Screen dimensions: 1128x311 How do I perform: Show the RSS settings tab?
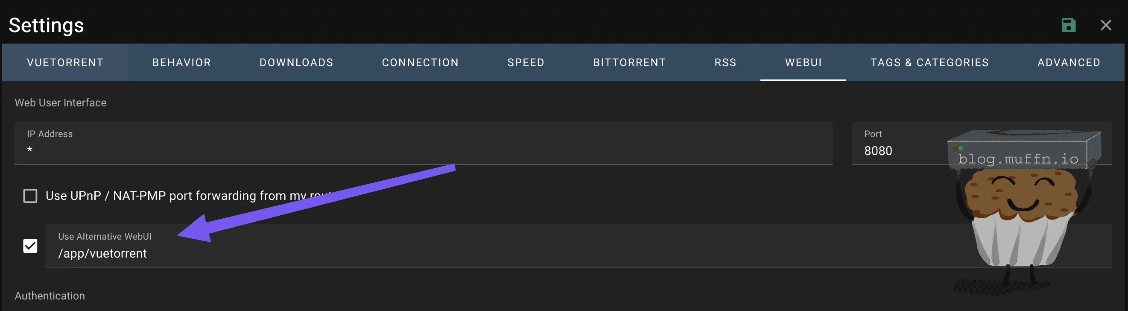point(725,63)
